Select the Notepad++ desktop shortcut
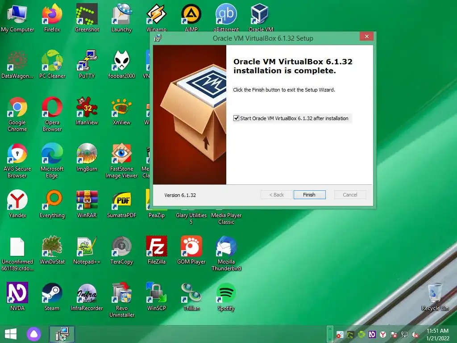This screenshot has height=343, width=457. click(x=87, y=250)
